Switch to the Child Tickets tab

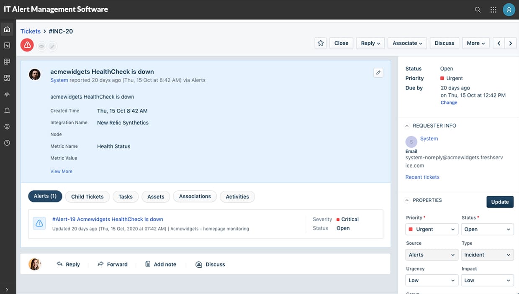87,197
